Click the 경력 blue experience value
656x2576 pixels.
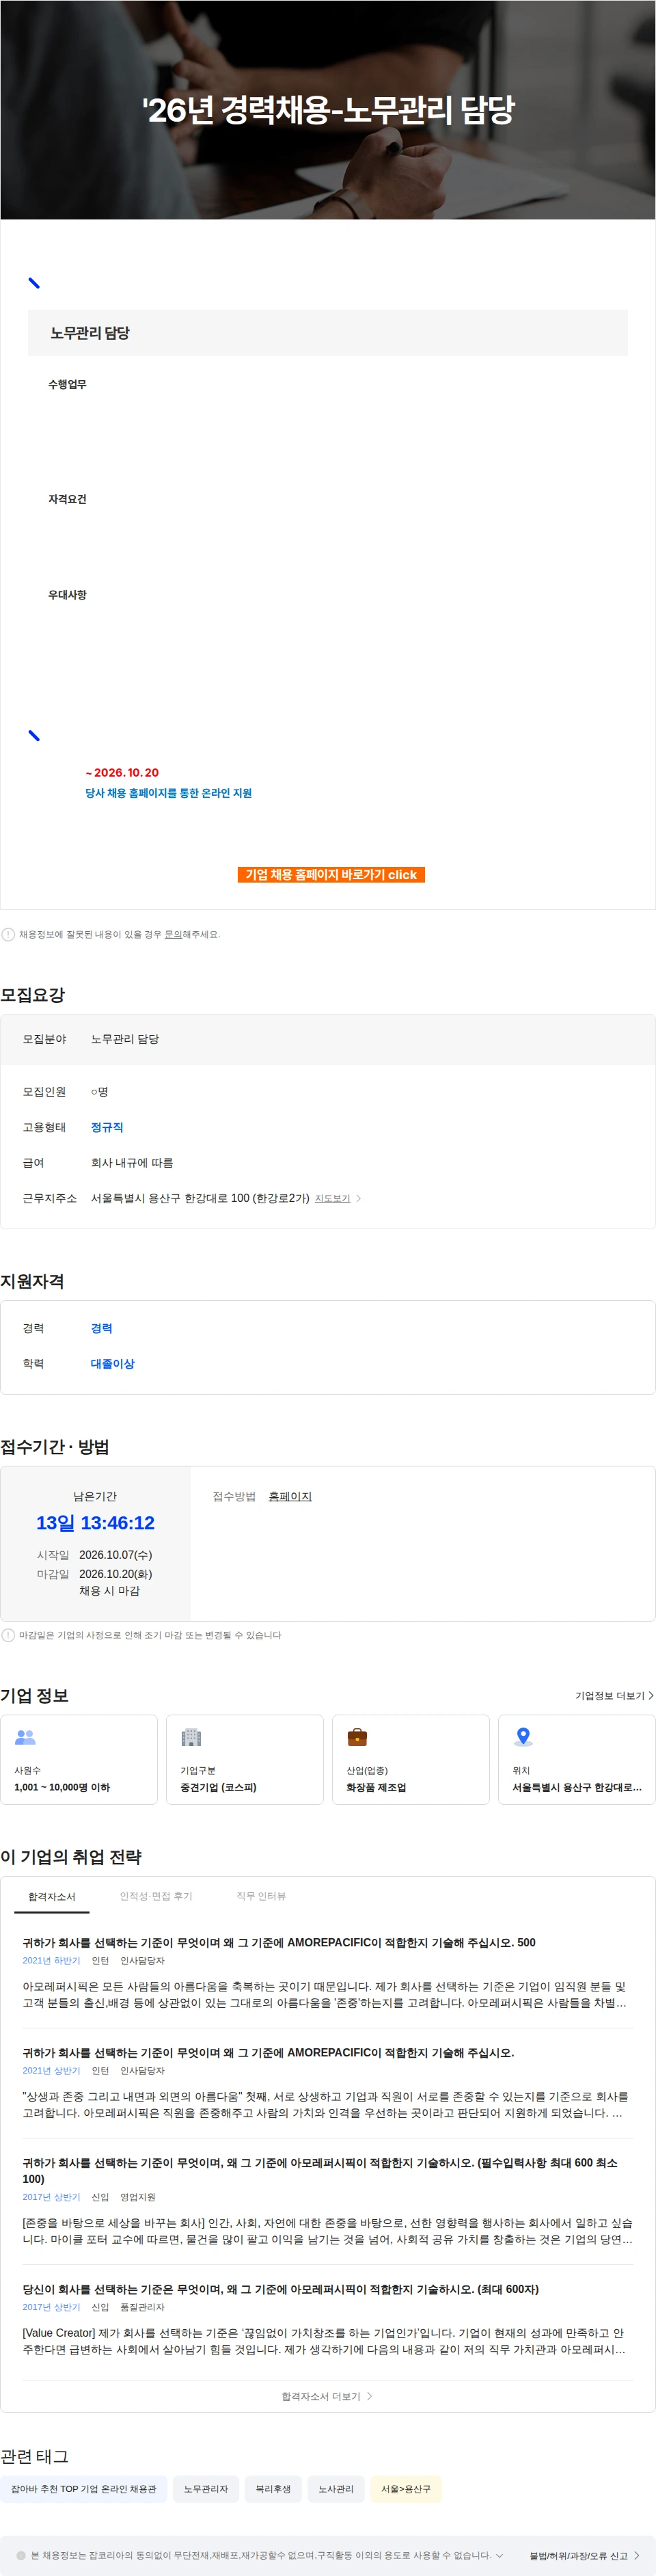coord(101,1328)
